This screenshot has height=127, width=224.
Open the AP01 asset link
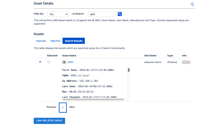(x=70, y=62)
